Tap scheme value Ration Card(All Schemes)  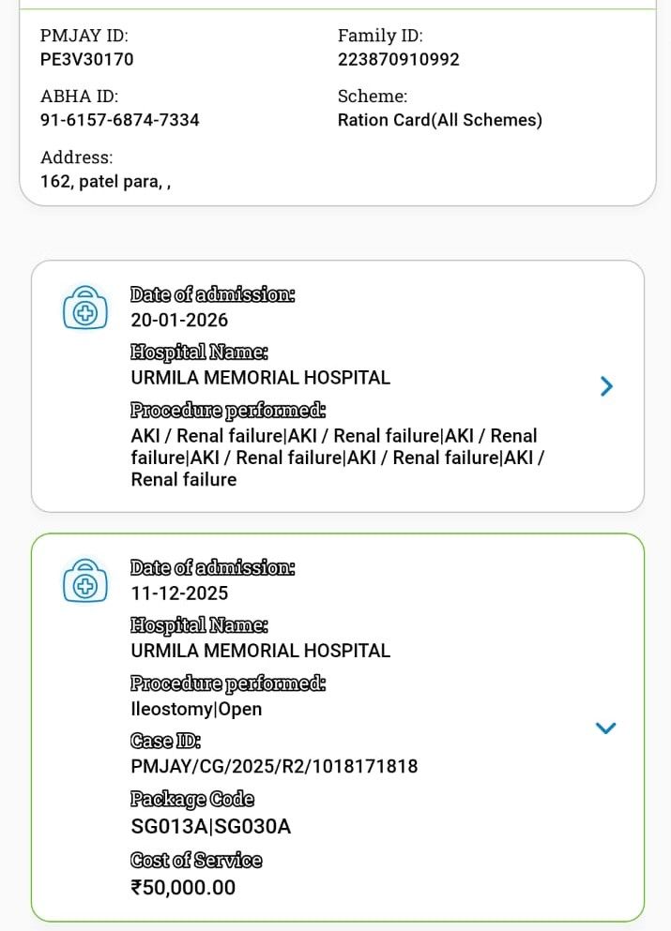click(440, 120)
